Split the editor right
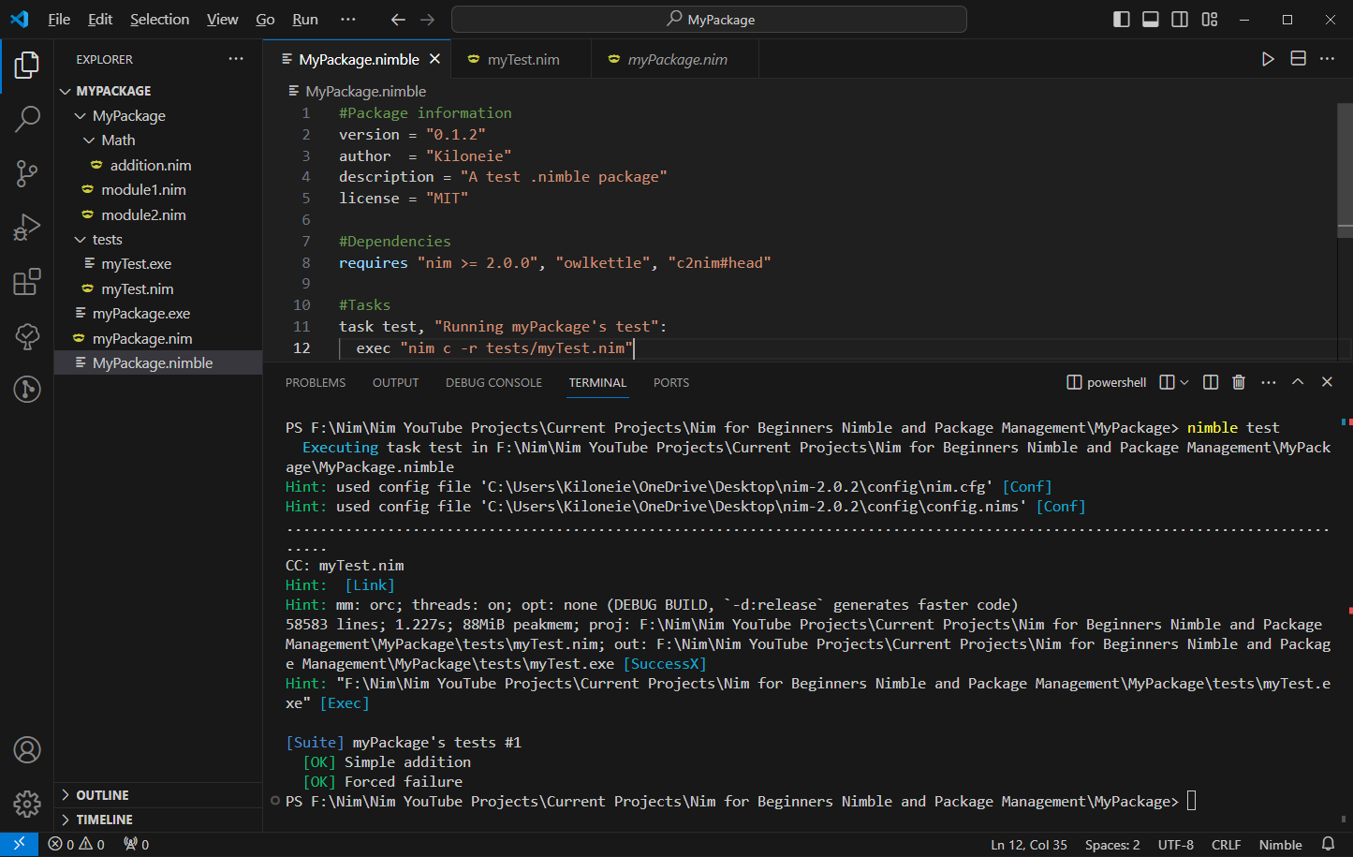The width and height of the screenshot is (1353, 857). [1298, 59]
